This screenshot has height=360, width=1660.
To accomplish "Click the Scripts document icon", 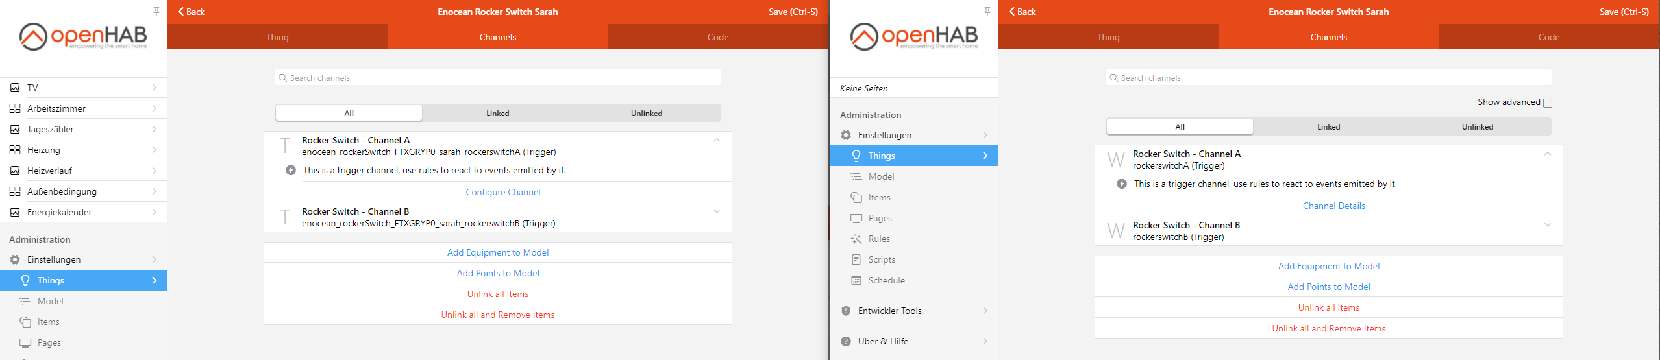I will click(856, 259).
